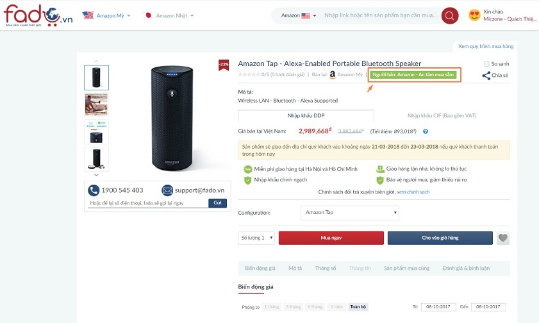Screen dimensions: 539x323
Task: Show next thumbnails with the down chevron
Action: coord(96,175)
